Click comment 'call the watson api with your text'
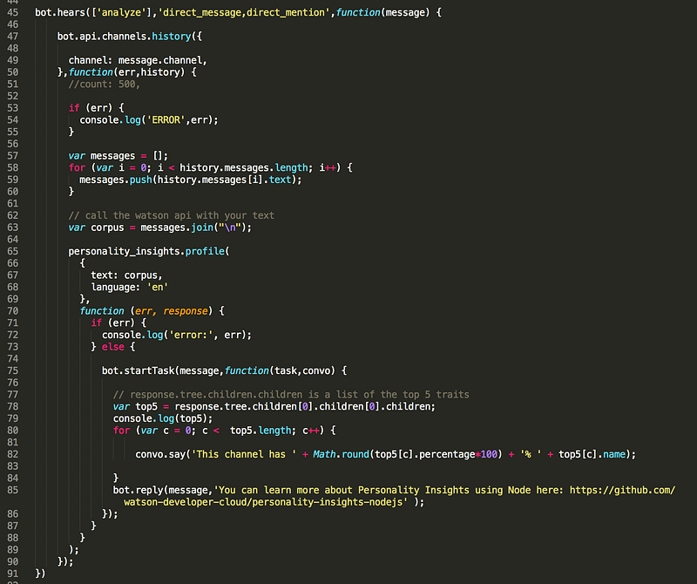Screen dimensions: 697x584 [x=179, y=215]
